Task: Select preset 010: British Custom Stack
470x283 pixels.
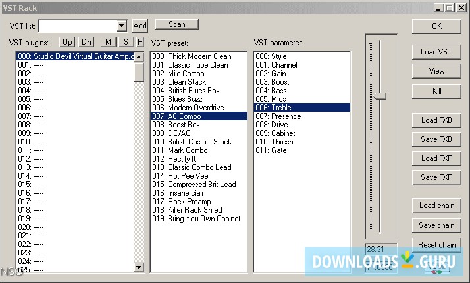Action: pos(199,142)
